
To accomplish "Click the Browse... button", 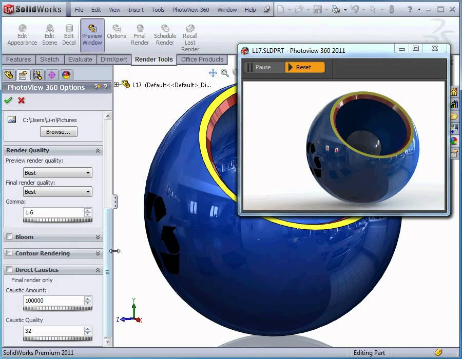I will coord(59,132).
